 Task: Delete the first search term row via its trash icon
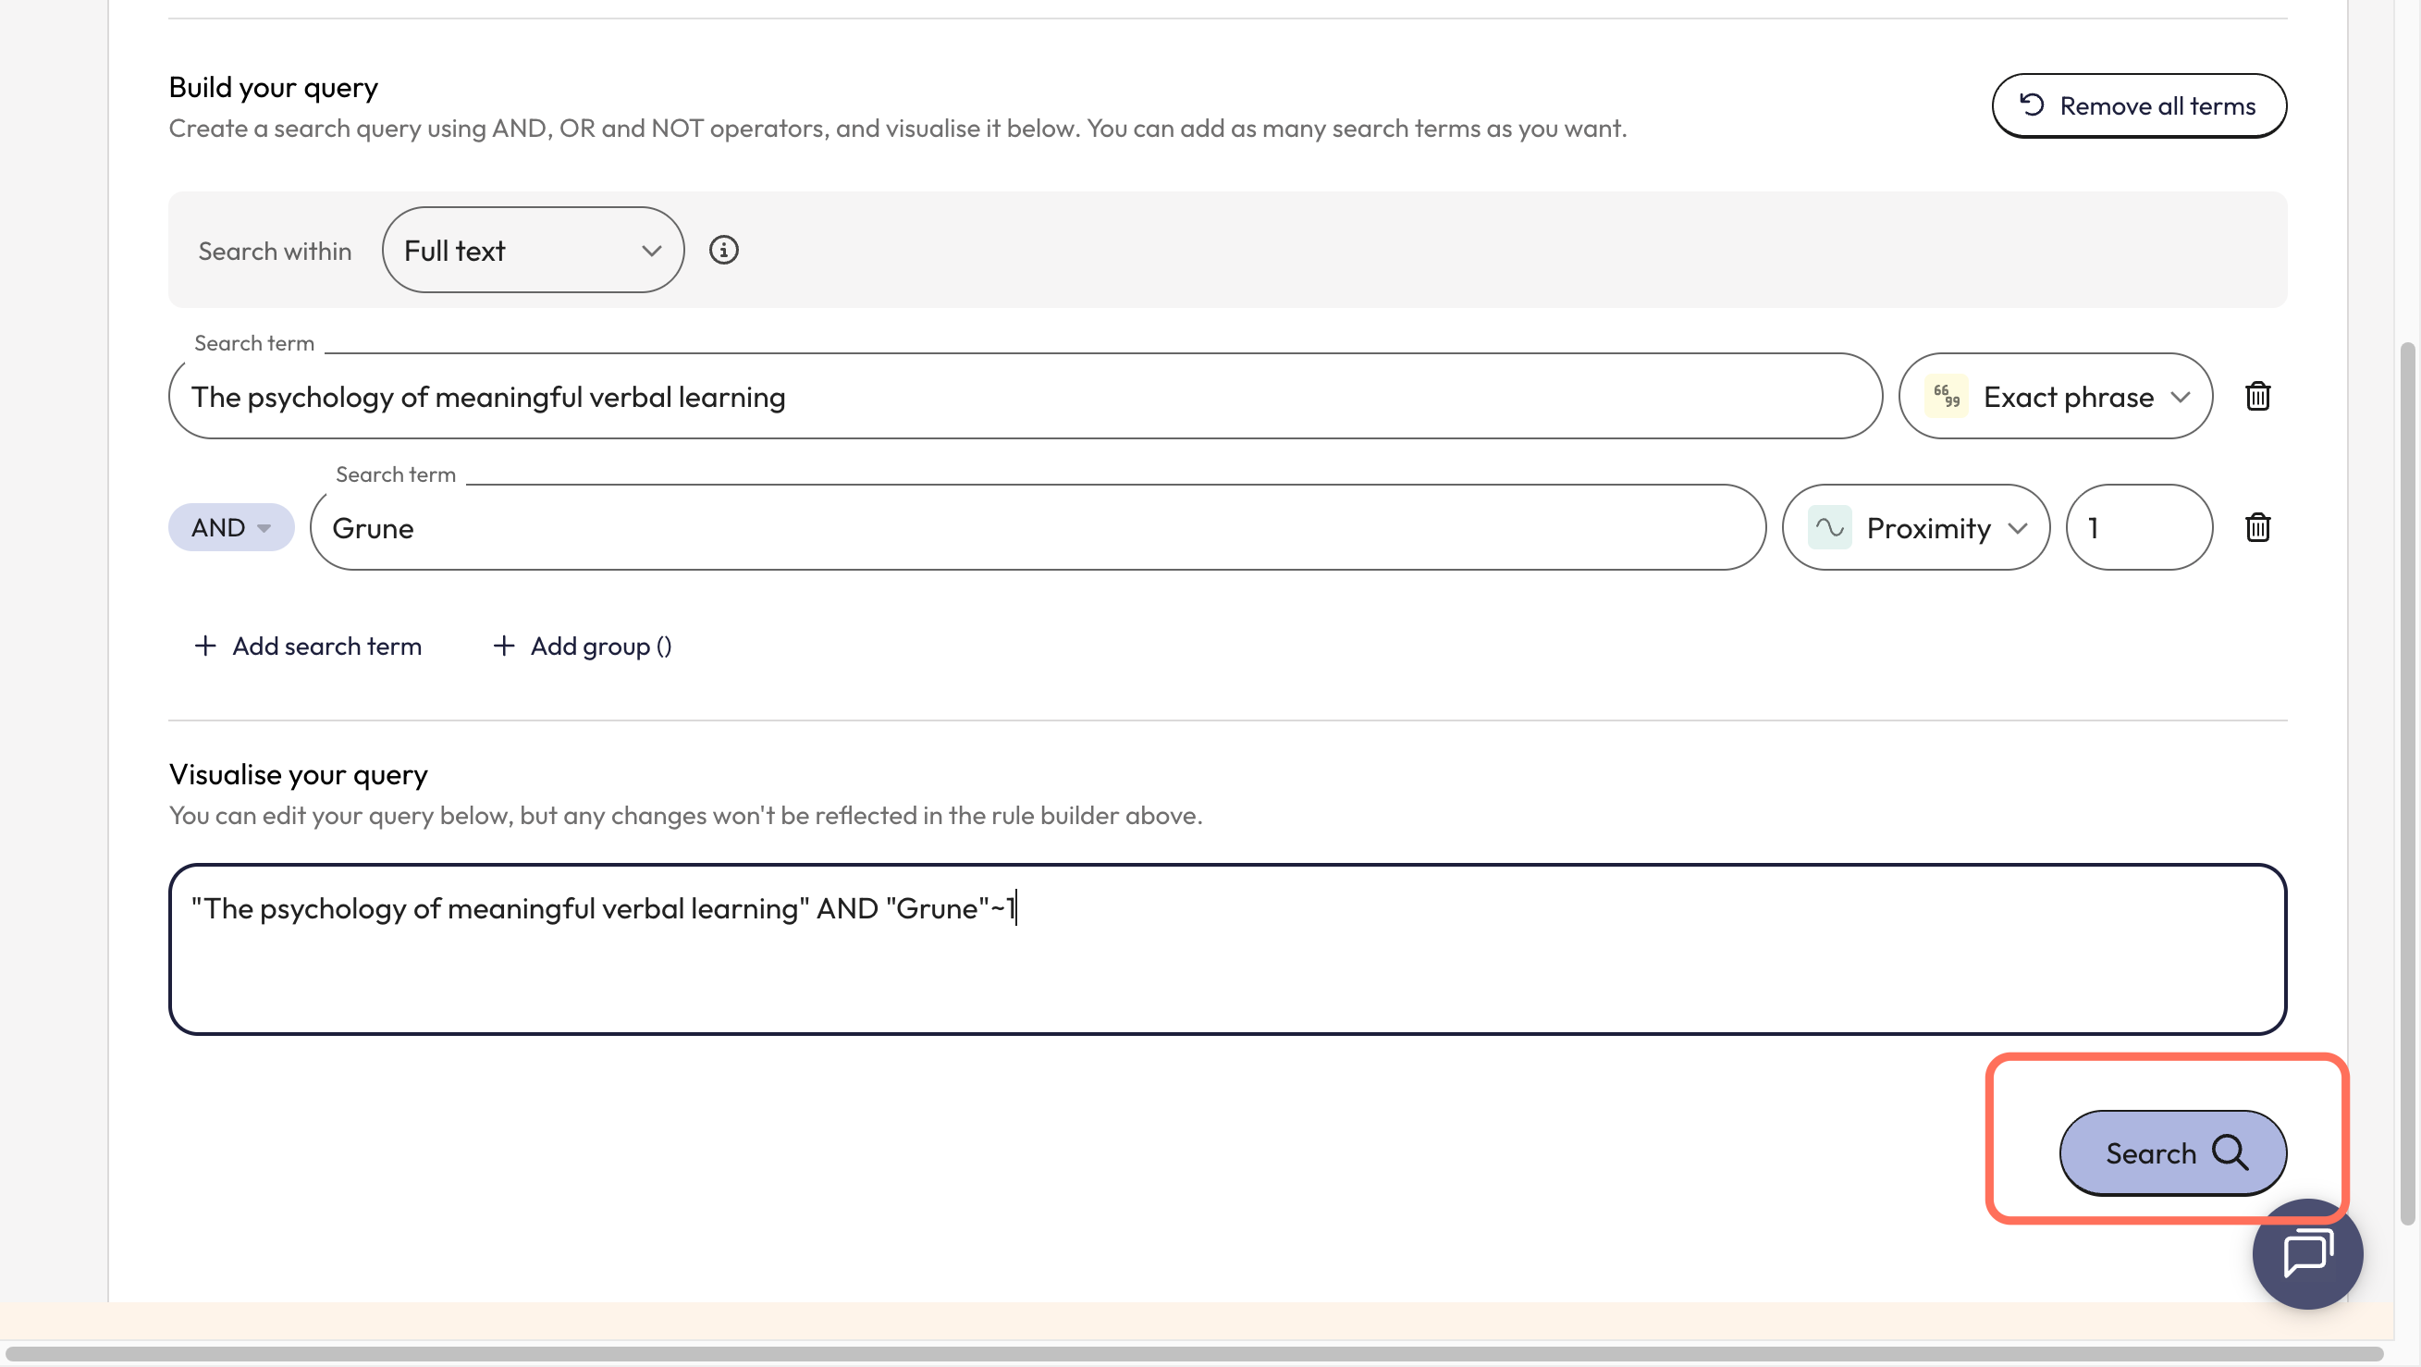pos(2257,396)
